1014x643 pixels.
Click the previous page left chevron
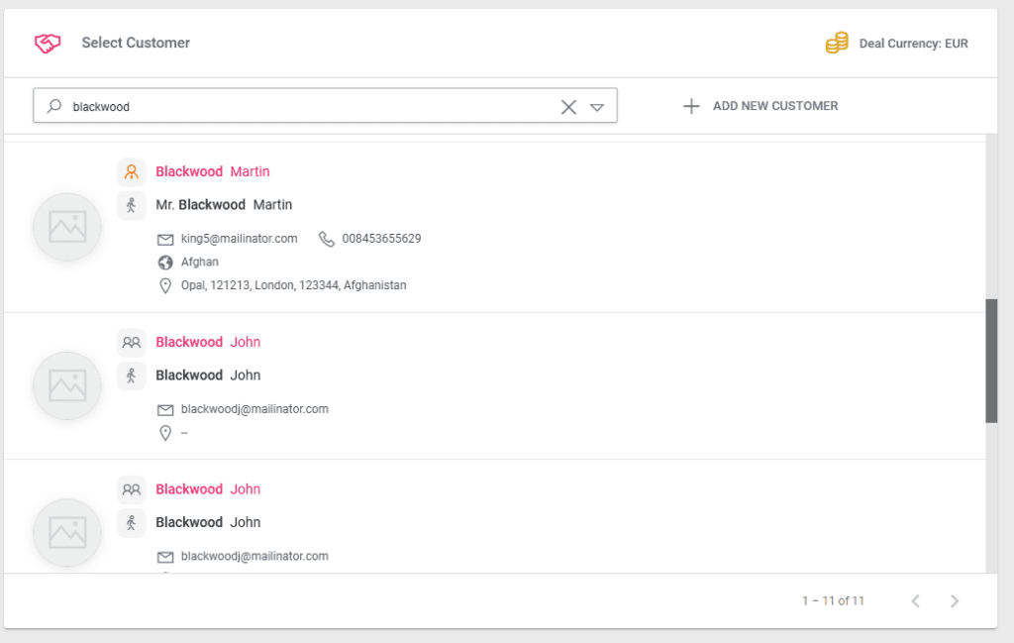coord(915,600)
